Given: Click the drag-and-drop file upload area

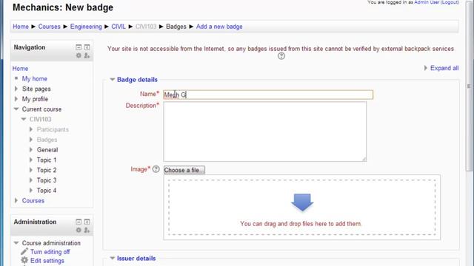Looking at the screenshot, I should [x=302, y=208].
